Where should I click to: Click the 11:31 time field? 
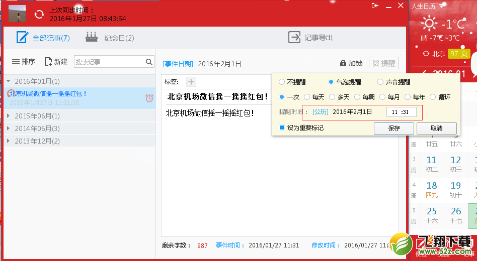pyautogui.click(x=401, y=112)
